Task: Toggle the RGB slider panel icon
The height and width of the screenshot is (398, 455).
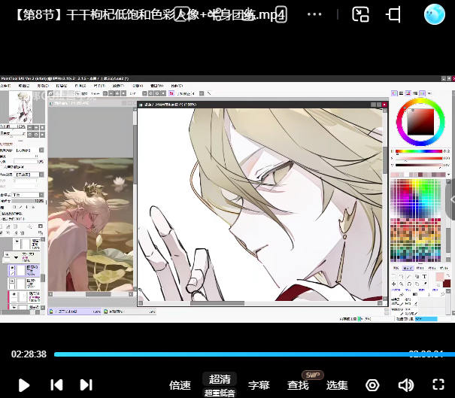Action: [401, 93]
